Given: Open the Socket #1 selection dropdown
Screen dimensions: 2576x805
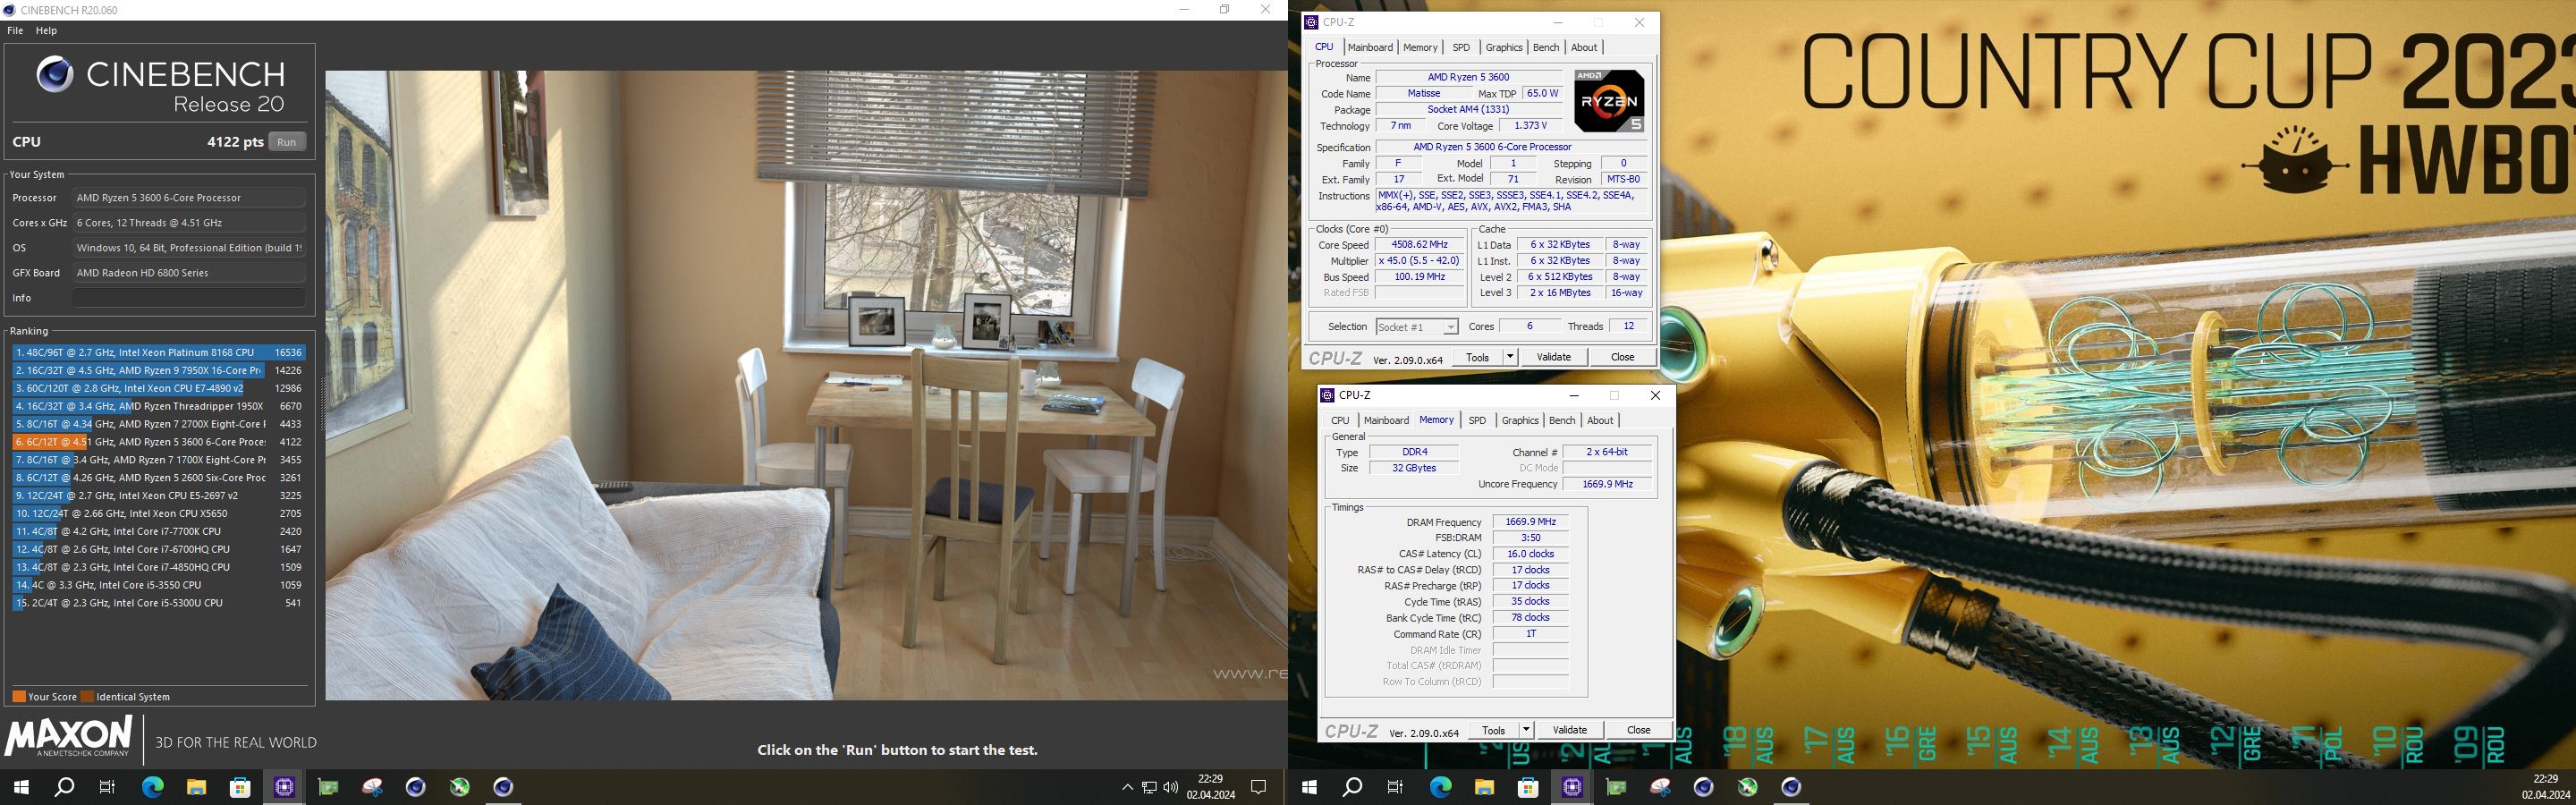Looking at the screenshot, I should [1417, 327].
